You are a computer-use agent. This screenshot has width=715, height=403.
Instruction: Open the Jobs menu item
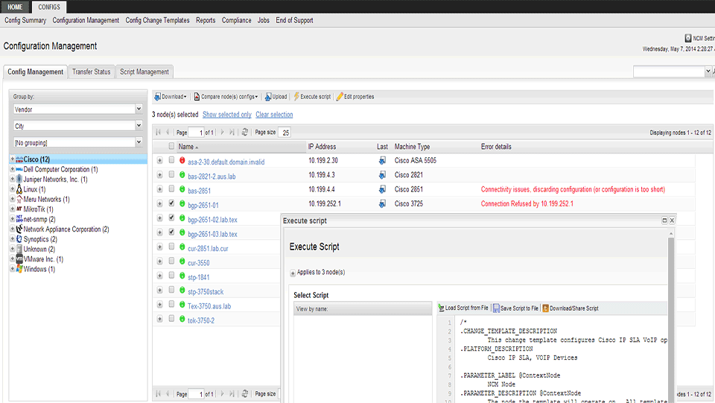(263, 20)
